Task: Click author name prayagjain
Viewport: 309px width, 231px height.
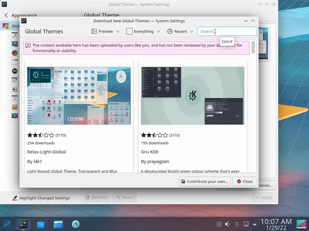Action: tap(158, 162)
